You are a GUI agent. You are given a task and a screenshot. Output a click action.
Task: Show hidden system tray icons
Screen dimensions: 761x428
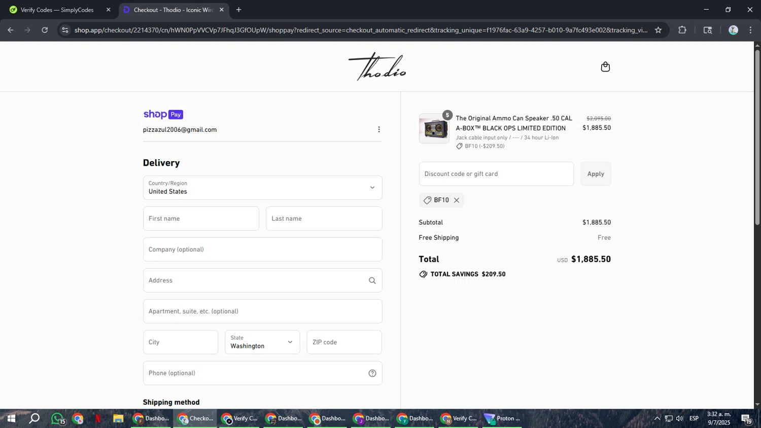[x=657, y=418]
